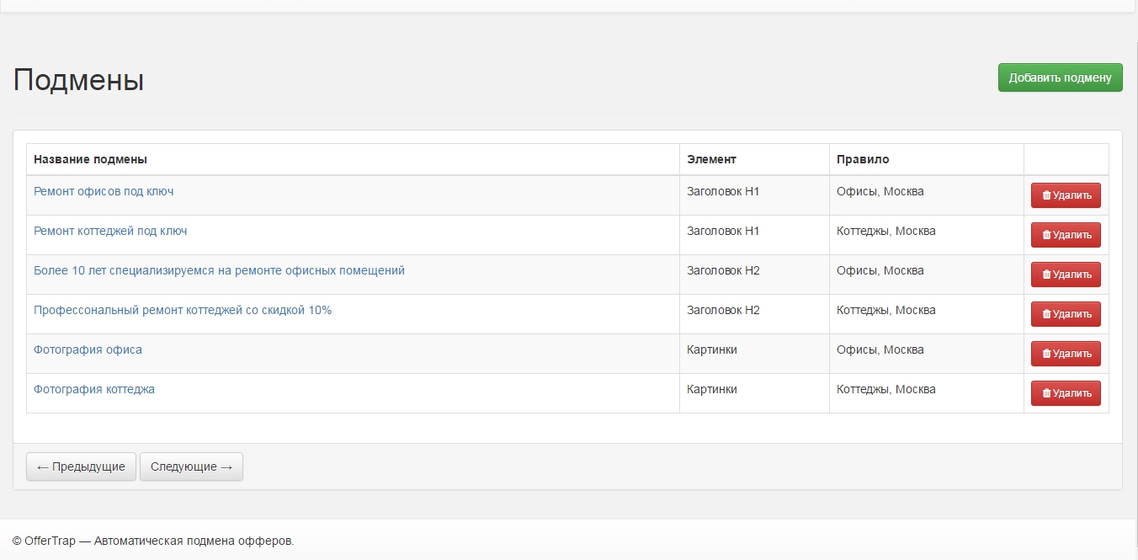Open the "Ремонт коттеджей под ключ" link
This screenshot has width=1138, height=560.
[110, 231]
